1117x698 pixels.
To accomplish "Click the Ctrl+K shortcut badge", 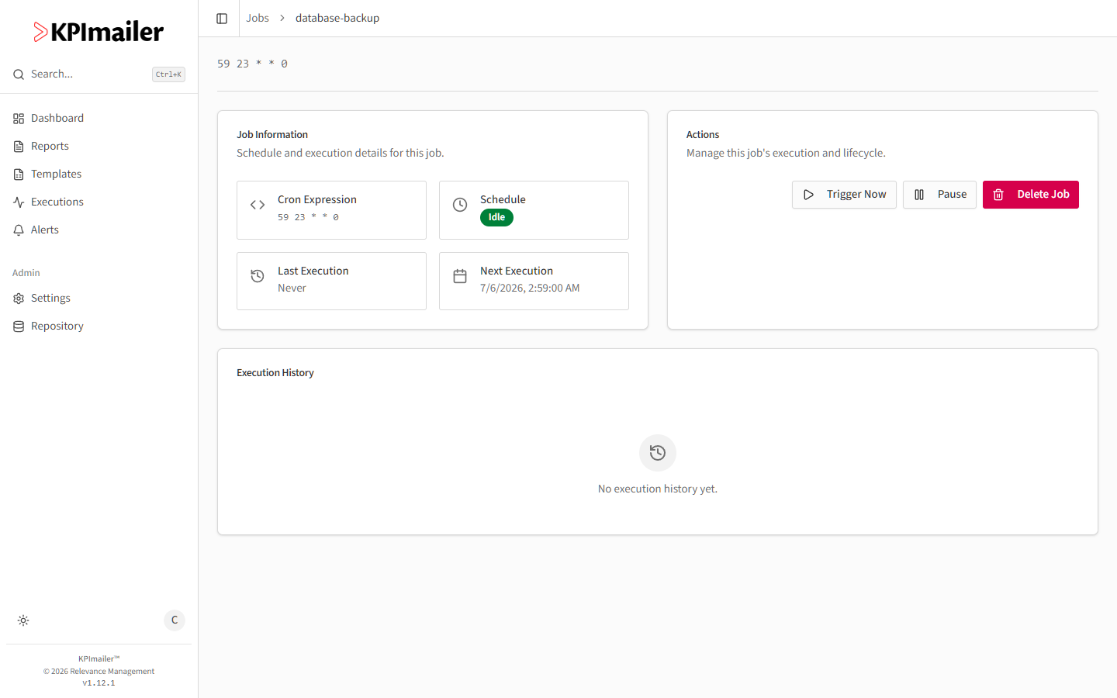I will 168,74.
